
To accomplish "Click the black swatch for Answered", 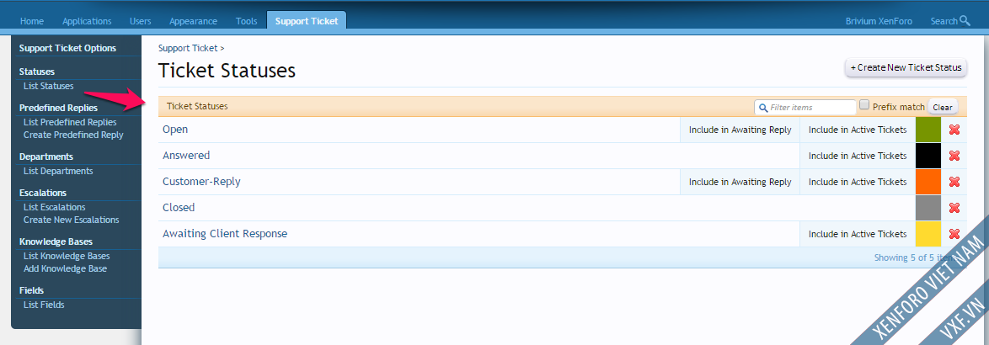I will click(x=928, y=156).
